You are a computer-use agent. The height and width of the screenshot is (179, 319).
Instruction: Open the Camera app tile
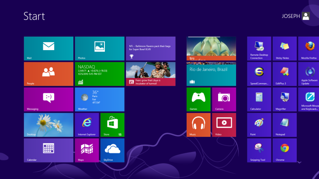tap(224, 99)
